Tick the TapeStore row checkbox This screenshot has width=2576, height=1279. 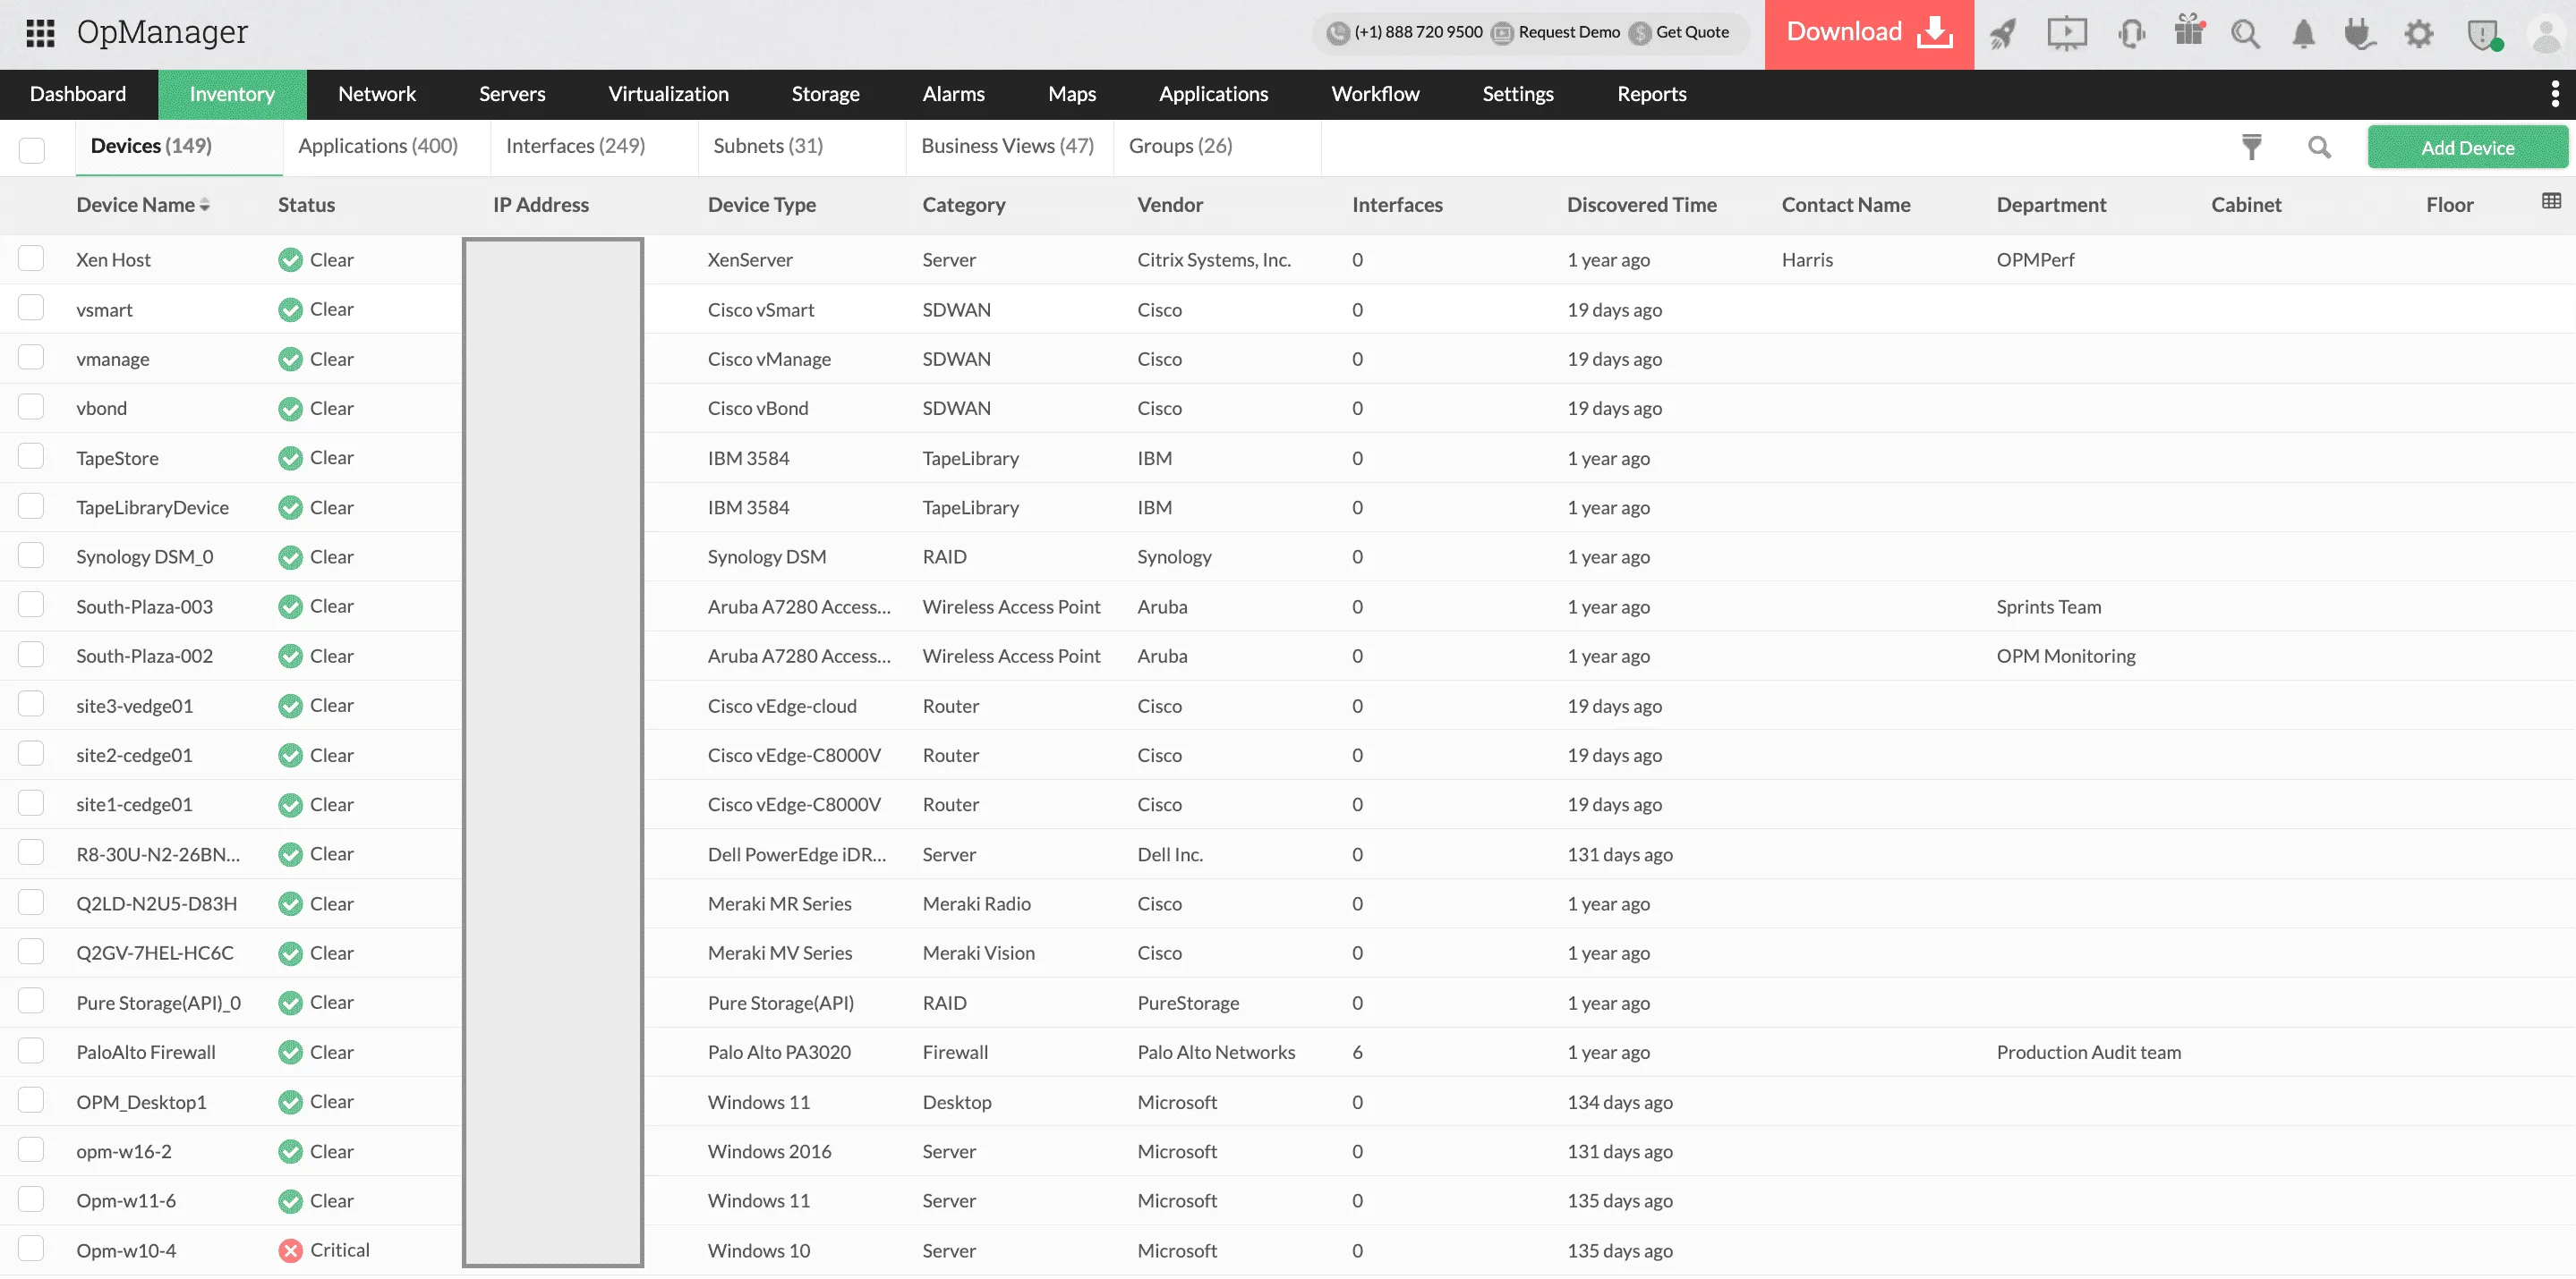(31, 455)
